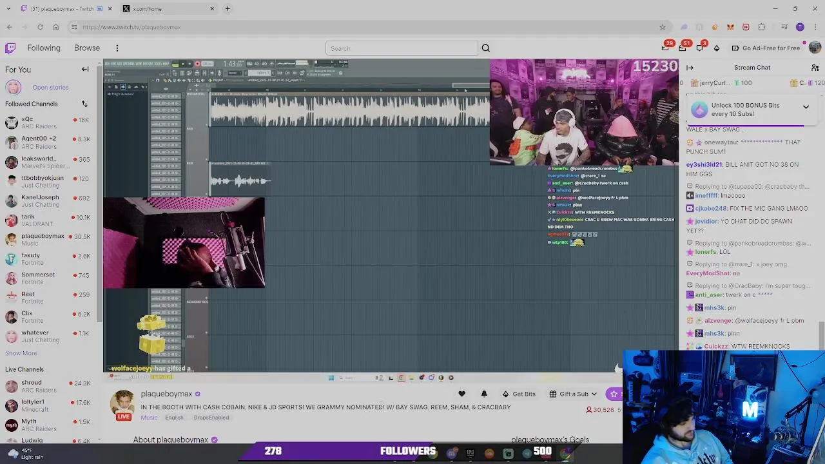Open the Music category link

pos(149,418)
